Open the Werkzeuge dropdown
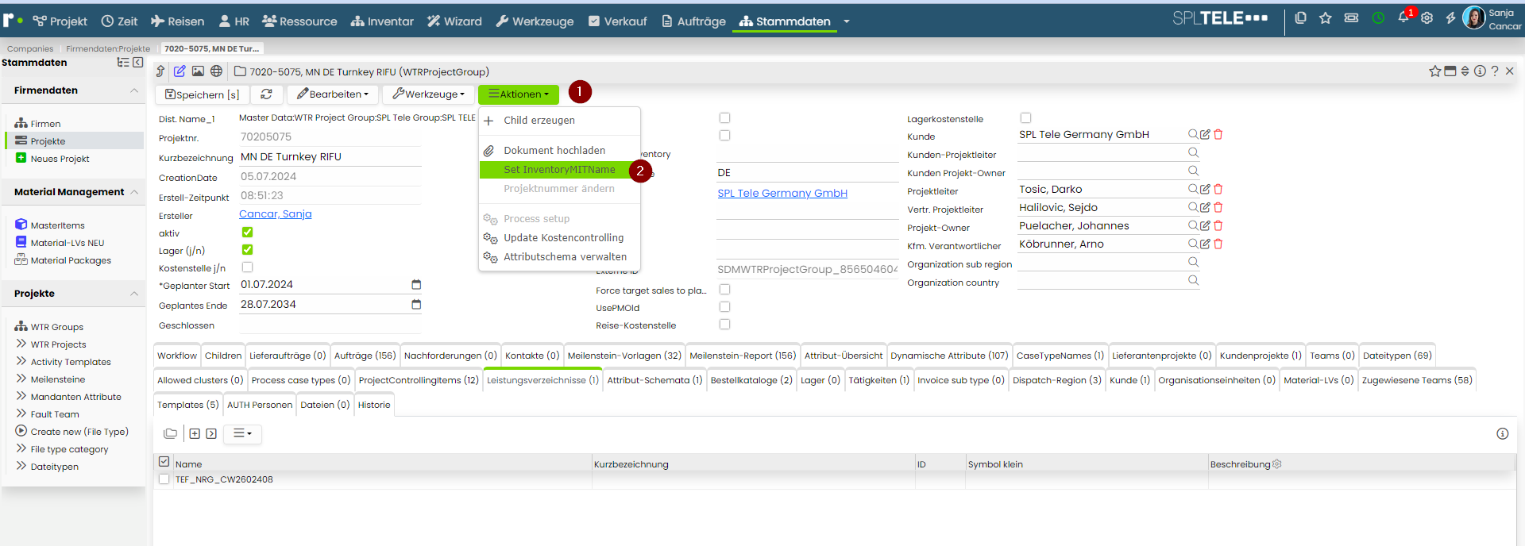Screen dimensions: 1525x546 pos(429,94)
